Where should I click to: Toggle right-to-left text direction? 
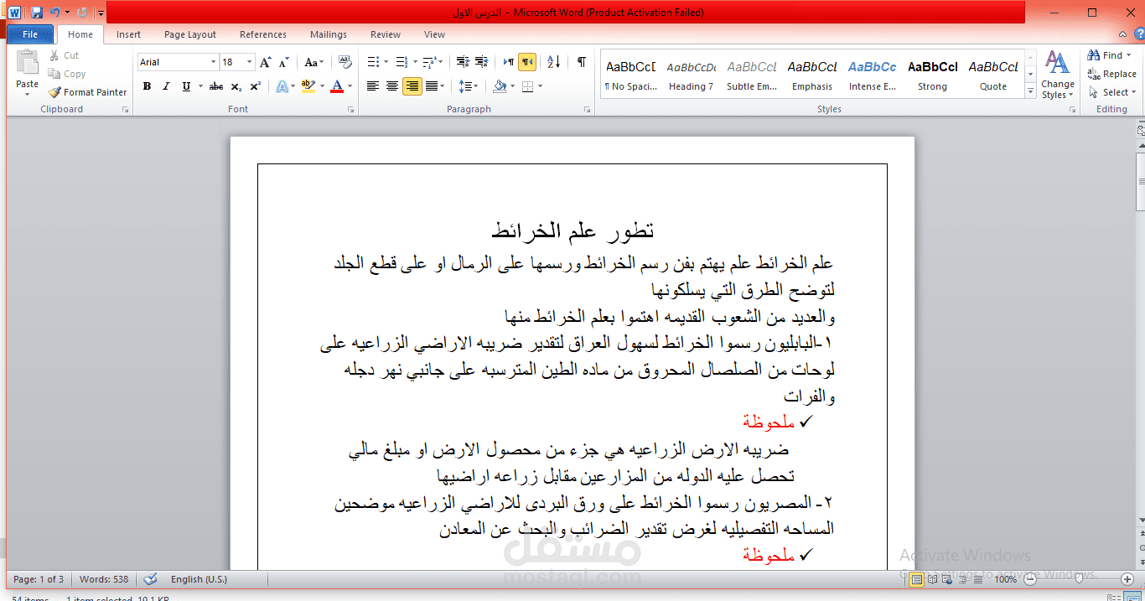526,62
